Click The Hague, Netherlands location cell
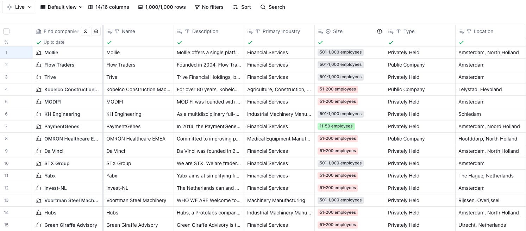This screenshot has height=231, width=526. [490, 176]
